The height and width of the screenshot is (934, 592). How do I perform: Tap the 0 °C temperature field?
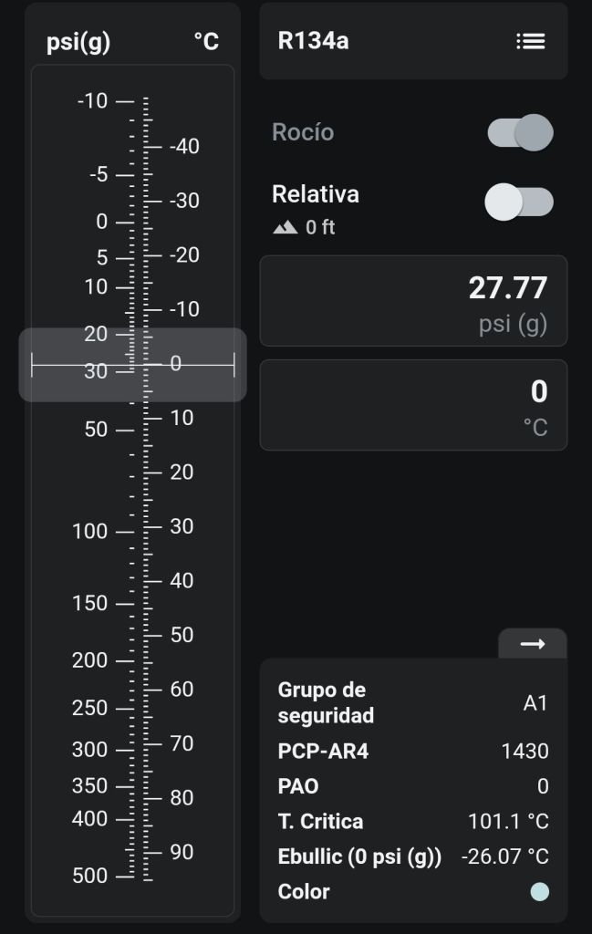pos(413,405)
